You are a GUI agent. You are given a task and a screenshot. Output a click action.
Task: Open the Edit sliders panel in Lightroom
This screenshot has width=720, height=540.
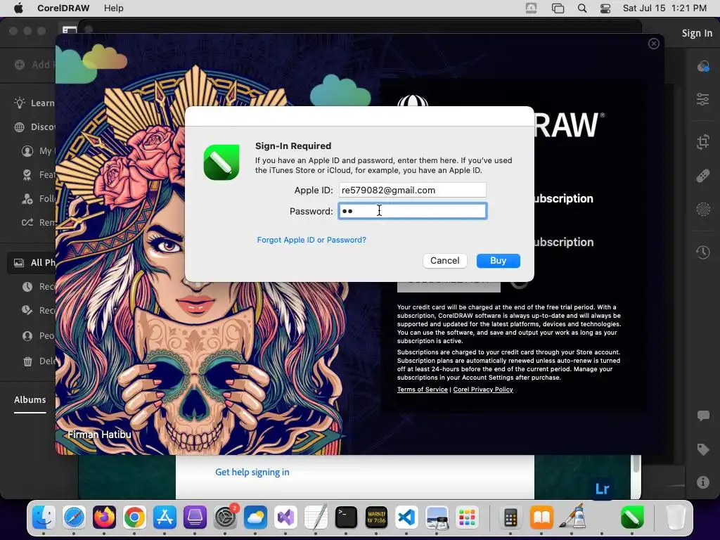tap(703, 99)
